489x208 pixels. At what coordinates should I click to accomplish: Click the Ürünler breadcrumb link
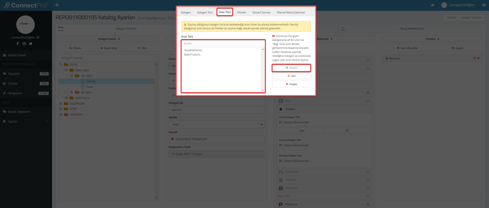(451, 18)
